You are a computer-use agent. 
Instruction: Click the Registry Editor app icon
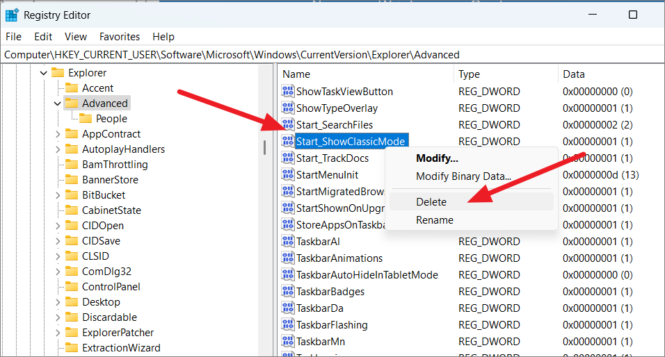click(x=12, y=15)
